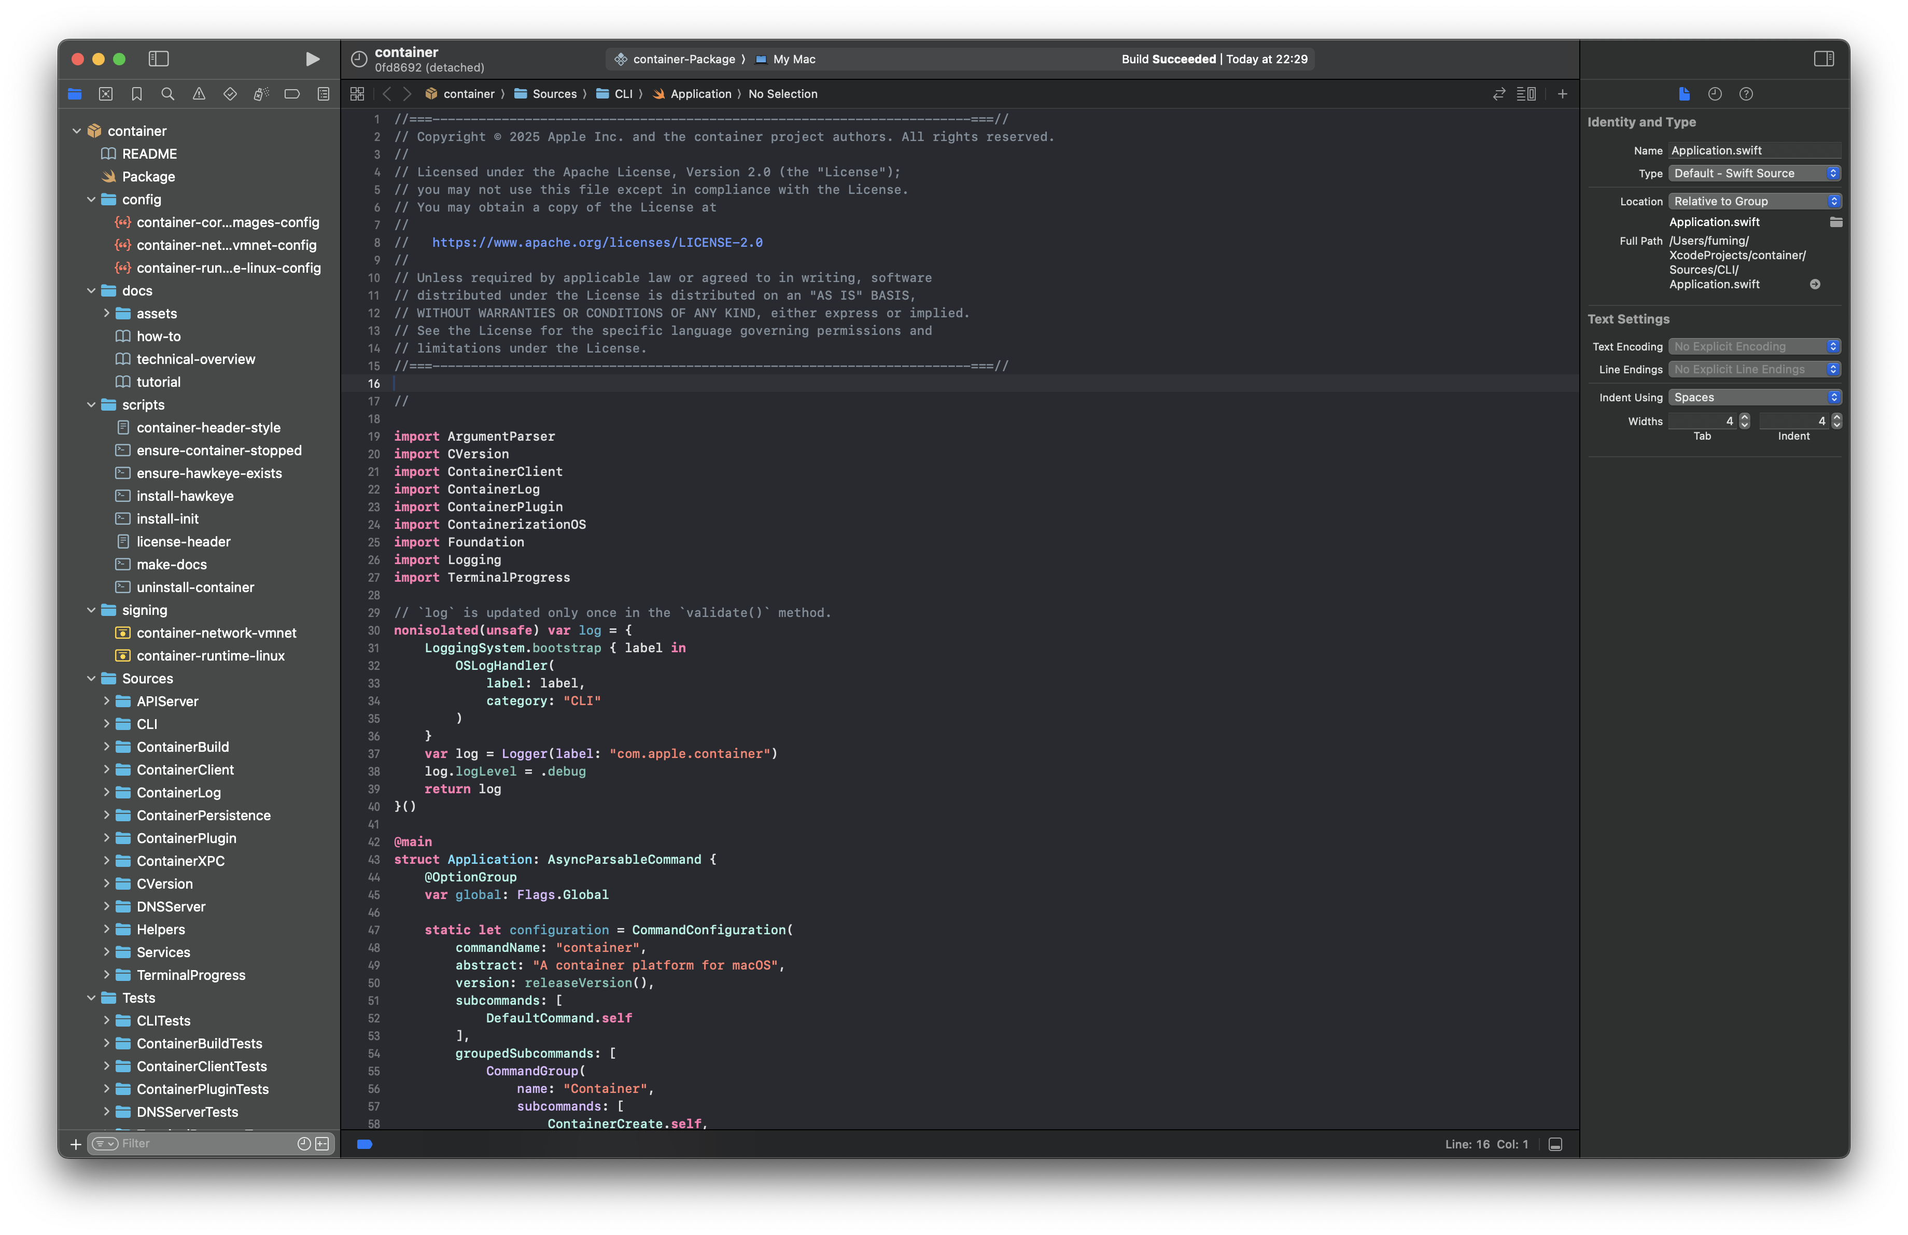Reveal Application.swift full path in Finder
The height and width of the screenshot is (1235, 1908).
click(x=1815, y=284)
